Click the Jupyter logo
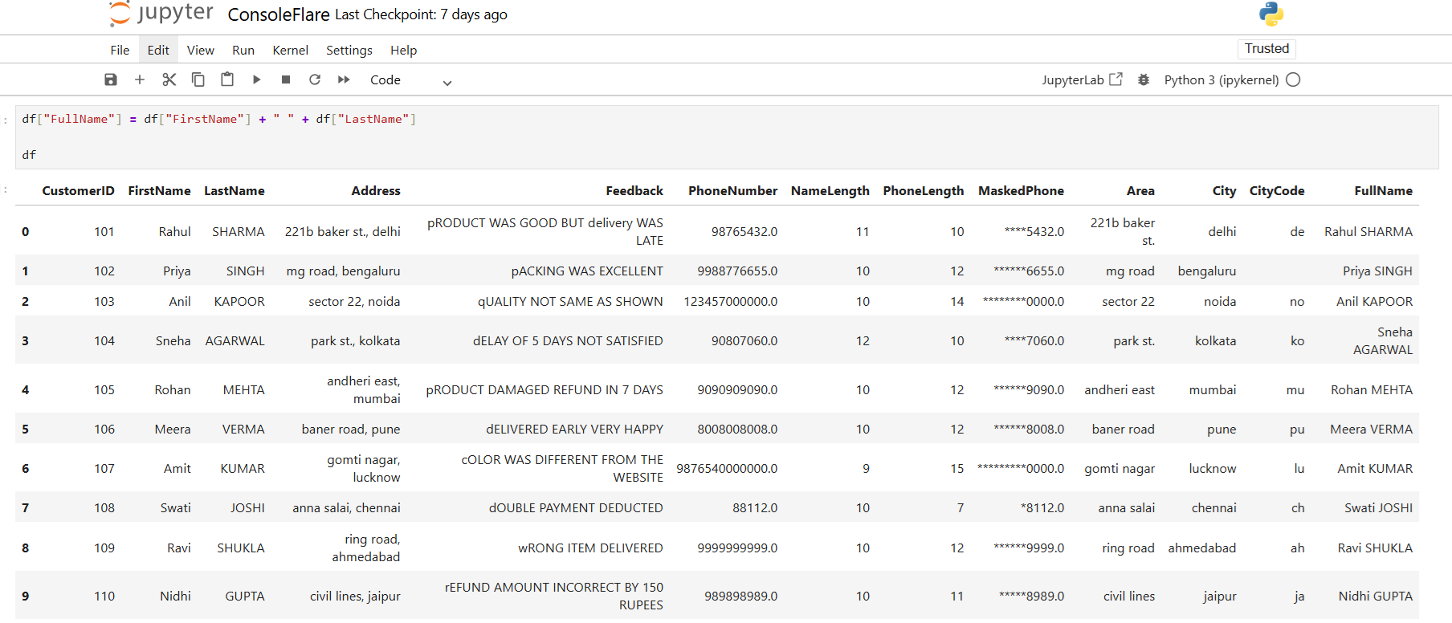Image resolution: width=1452 pixels, height=623 pixels. [x=161, y=14]
